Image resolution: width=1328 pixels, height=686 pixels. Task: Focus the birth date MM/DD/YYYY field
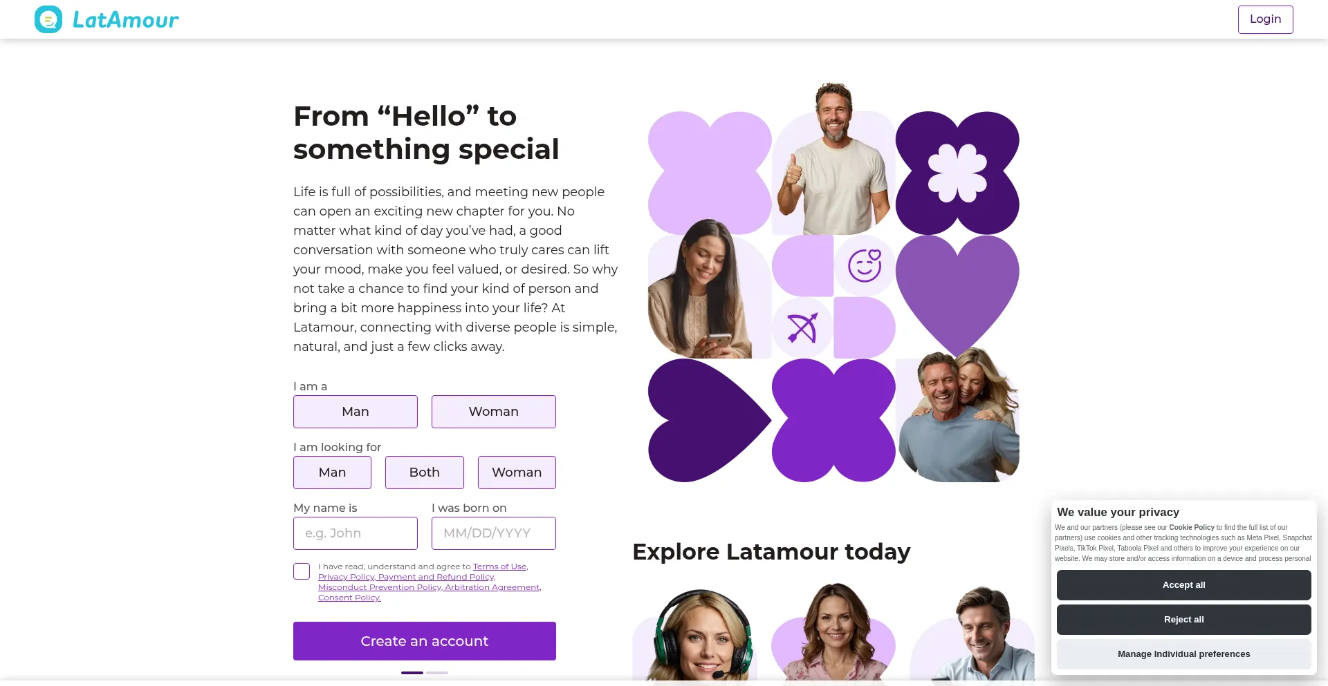494,533
